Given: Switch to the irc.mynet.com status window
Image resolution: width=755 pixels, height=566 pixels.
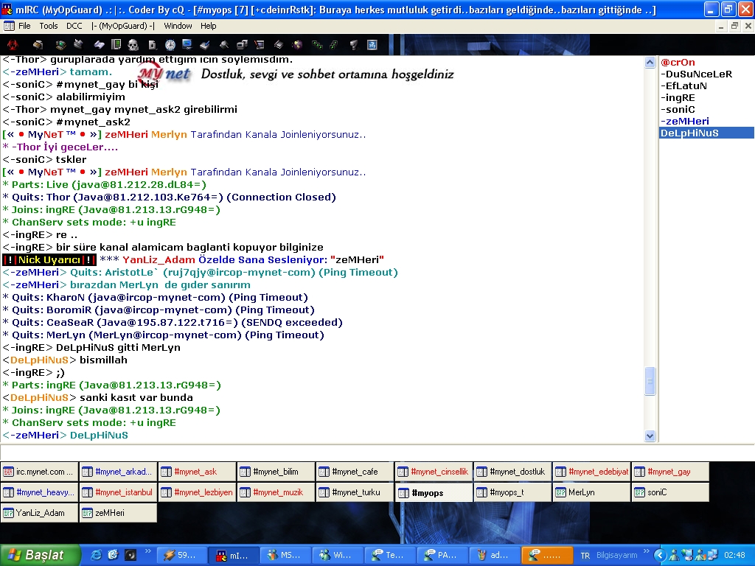Looking at the screenshot, I should click(x=40, y=472).
